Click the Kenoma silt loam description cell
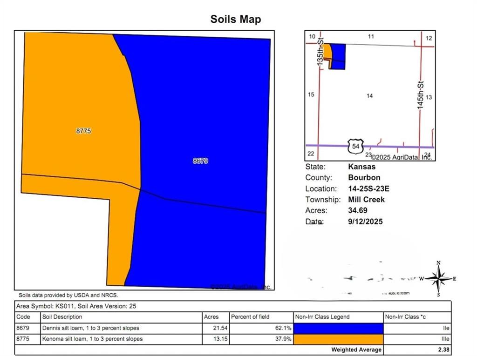The height and width of the screenshot is (356, 477). pyautogui.click(x=92, y=339)
